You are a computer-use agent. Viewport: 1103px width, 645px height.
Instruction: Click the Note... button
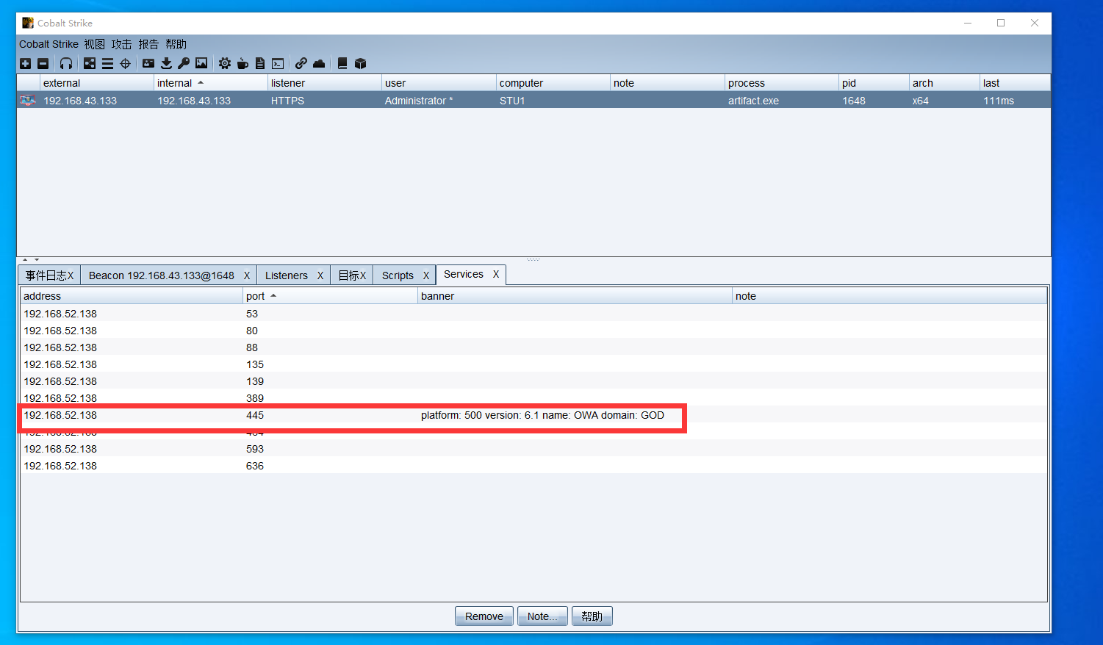[x=542, y=616]
